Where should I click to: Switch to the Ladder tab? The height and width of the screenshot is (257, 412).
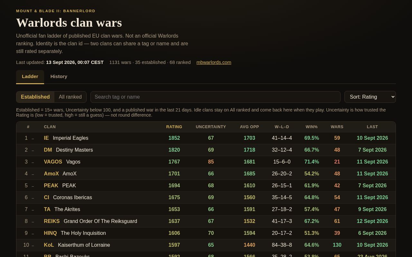click(x=30, y=76)
